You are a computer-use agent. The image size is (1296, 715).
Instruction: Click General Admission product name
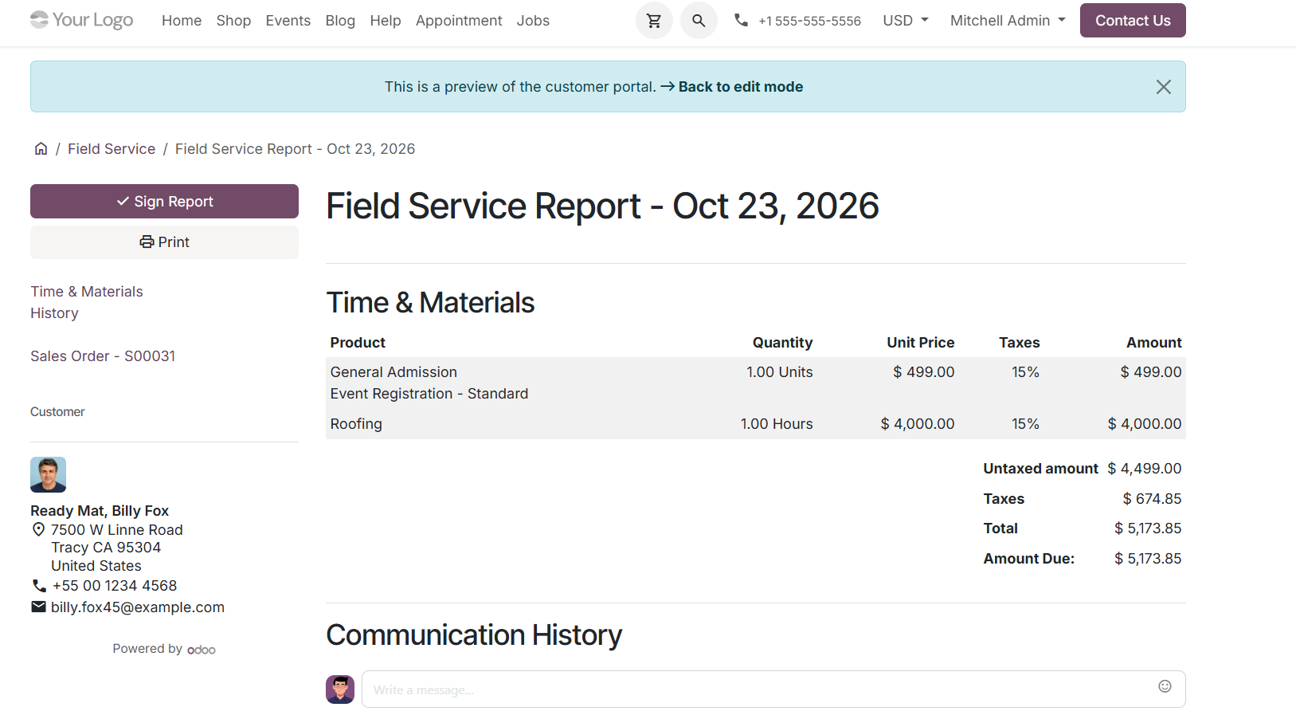(x=393, y=372)
